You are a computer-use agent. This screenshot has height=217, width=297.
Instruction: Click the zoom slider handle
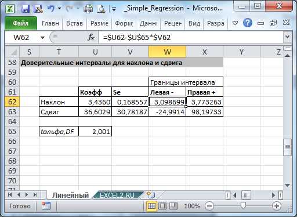[x=243, y=205]
